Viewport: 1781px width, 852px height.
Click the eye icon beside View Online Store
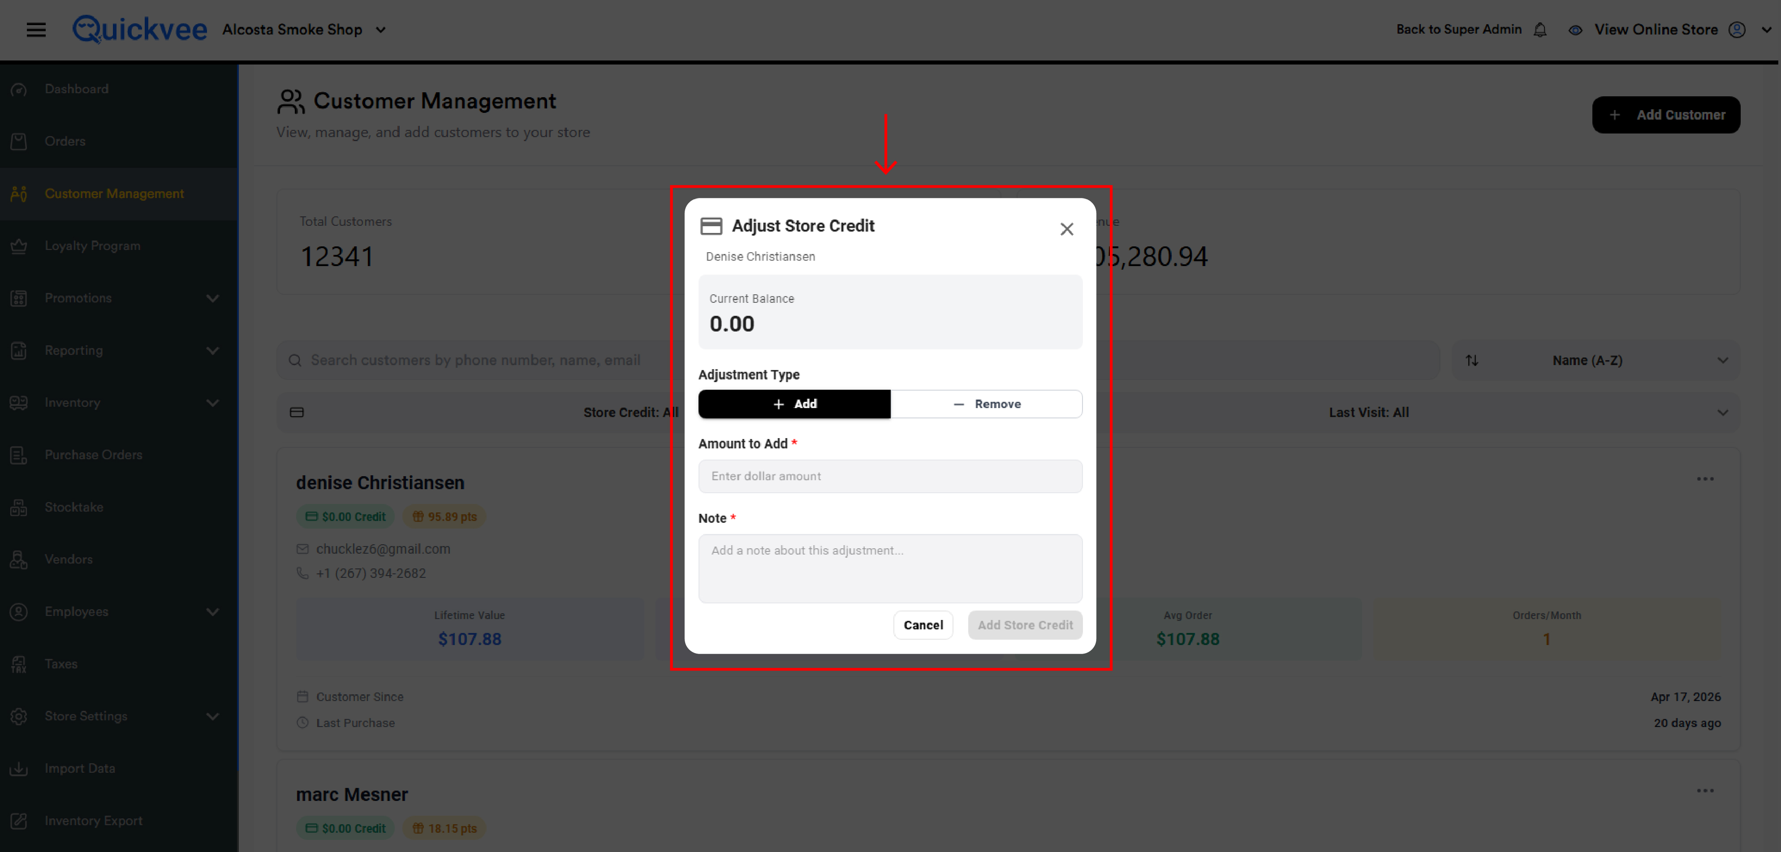click(x=1575, y=30)
